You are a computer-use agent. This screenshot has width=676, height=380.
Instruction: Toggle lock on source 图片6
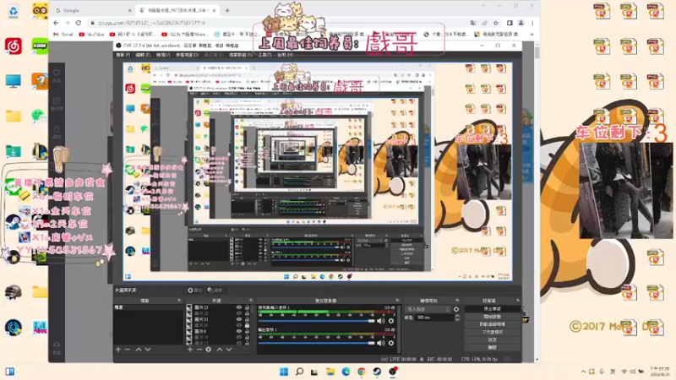247,331
